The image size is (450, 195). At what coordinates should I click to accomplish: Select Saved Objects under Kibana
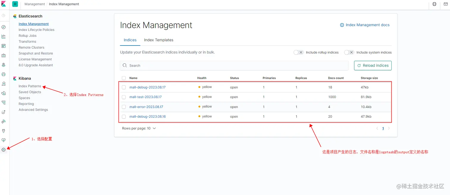[x=30, y=92]
